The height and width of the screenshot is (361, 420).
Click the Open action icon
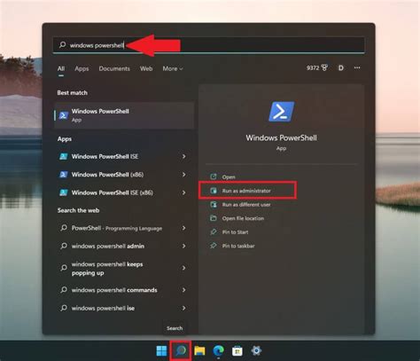214,177
